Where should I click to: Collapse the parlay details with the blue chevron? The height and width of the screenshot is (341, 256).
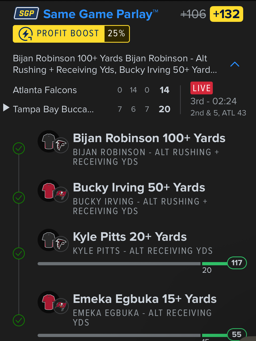[235, 64]
